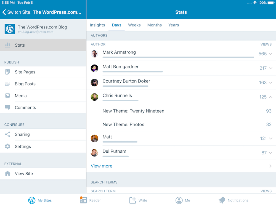This screenshot has width=276, height=207.
Task: Open en.blog.wordpress.com site address
Action: pos(35,32)
